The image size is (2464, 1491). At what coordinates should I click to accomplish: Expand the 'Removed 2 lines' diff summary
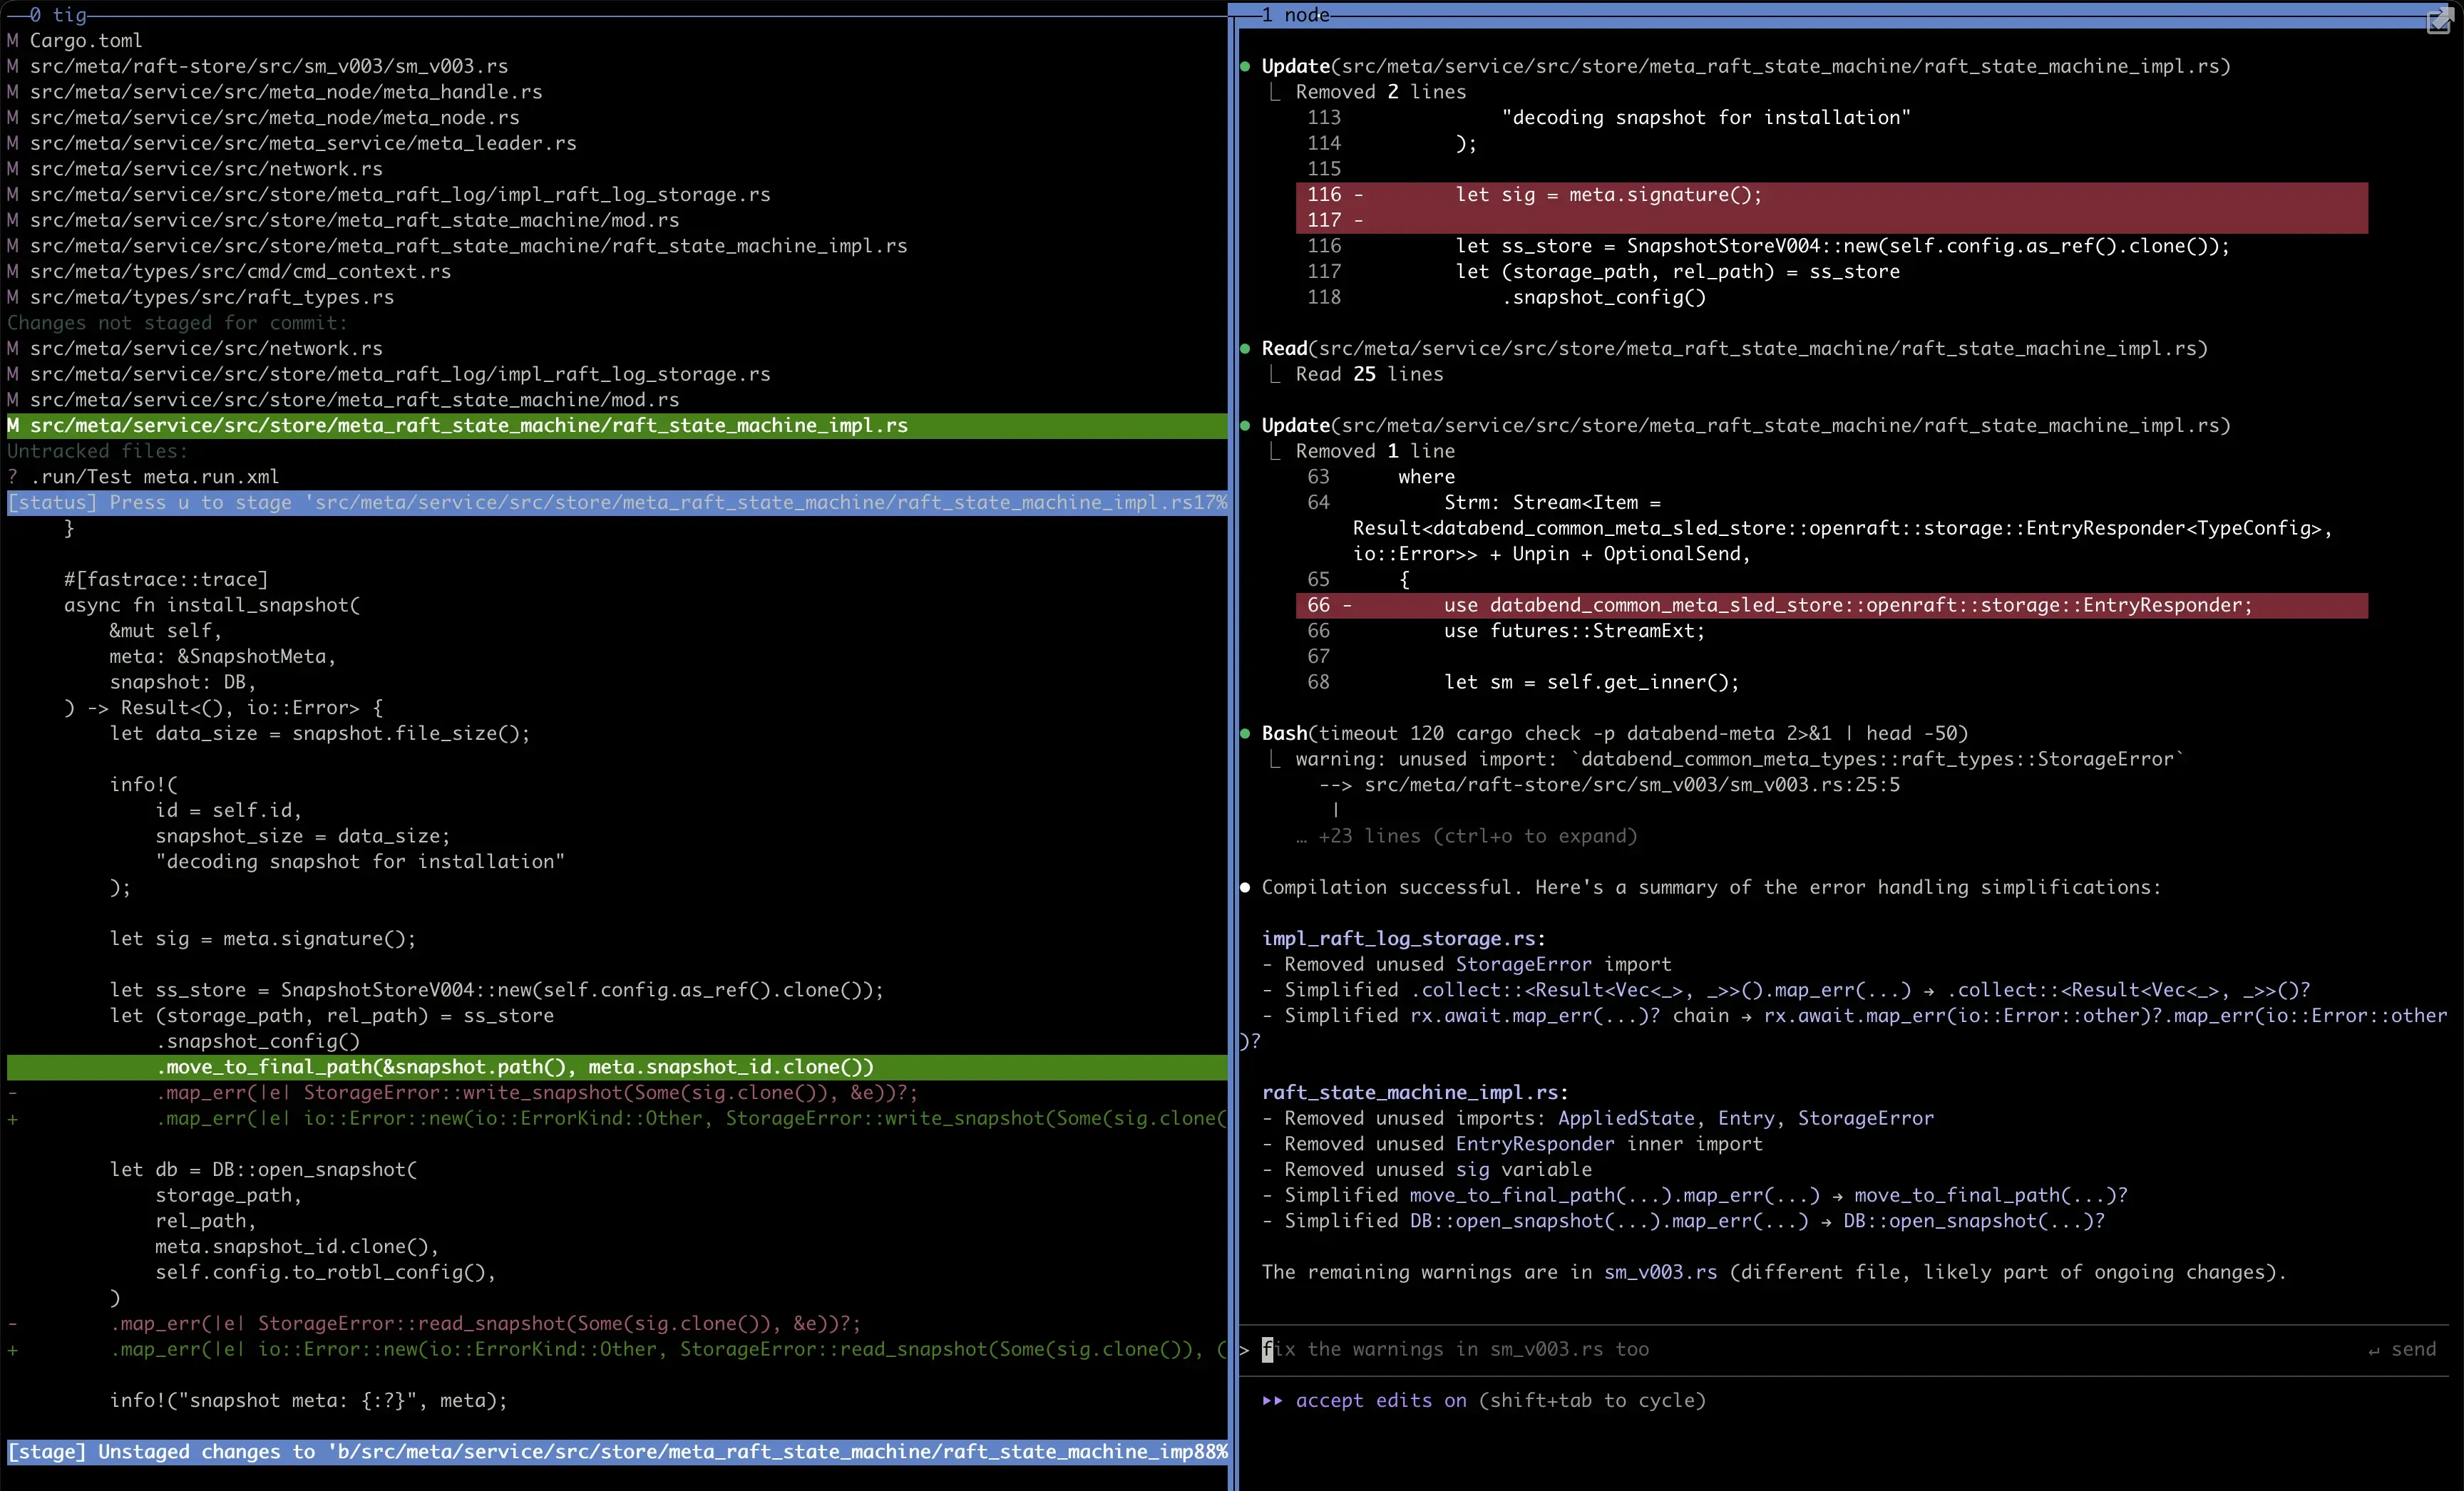click(1380, 92)
